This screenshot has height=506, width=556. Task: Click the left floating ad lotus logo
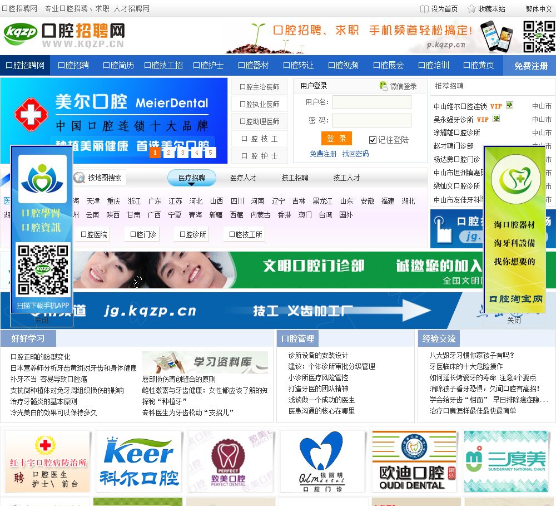coord(43,179)
